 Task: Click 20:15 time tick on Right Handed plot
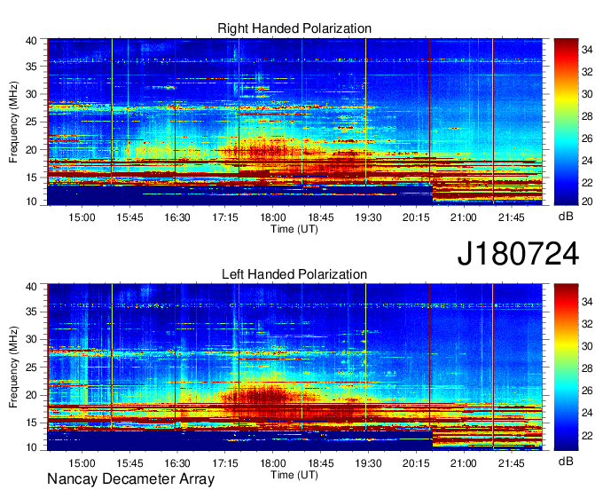coord(416,217)
